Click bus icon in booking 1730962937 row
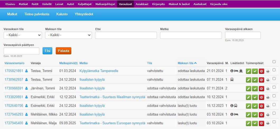Viewport: 280px width, 129px height. (232, 79)
